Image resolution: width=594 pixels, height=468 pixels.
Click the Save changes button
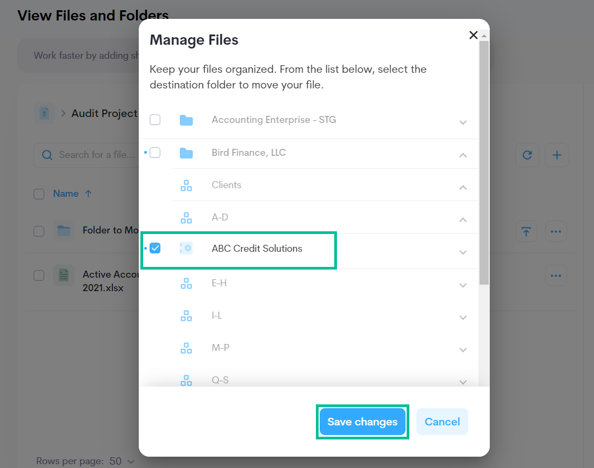pos(362,422)
